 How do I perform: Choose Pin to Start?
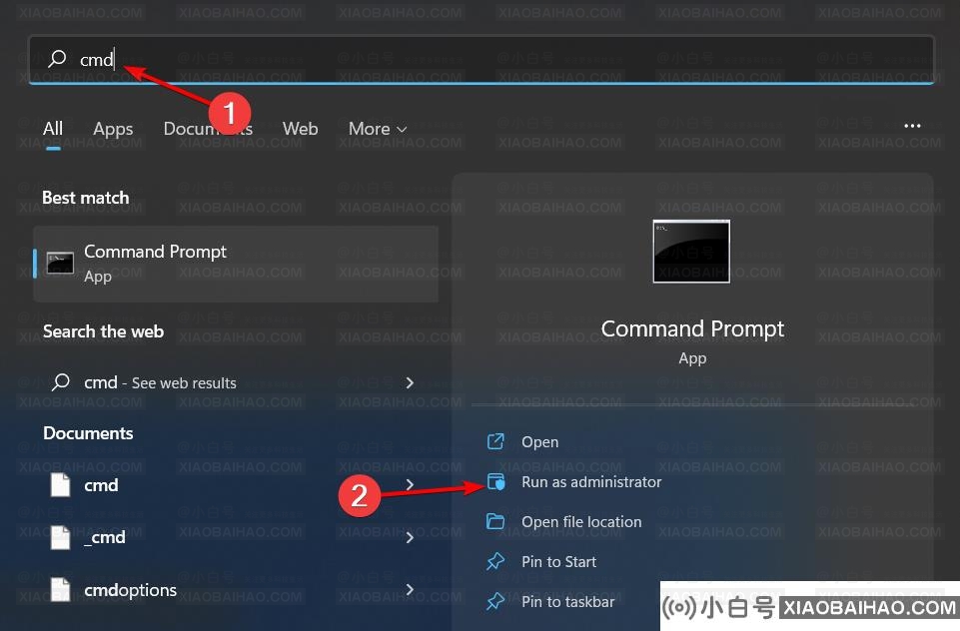click(x=559, y=561)
